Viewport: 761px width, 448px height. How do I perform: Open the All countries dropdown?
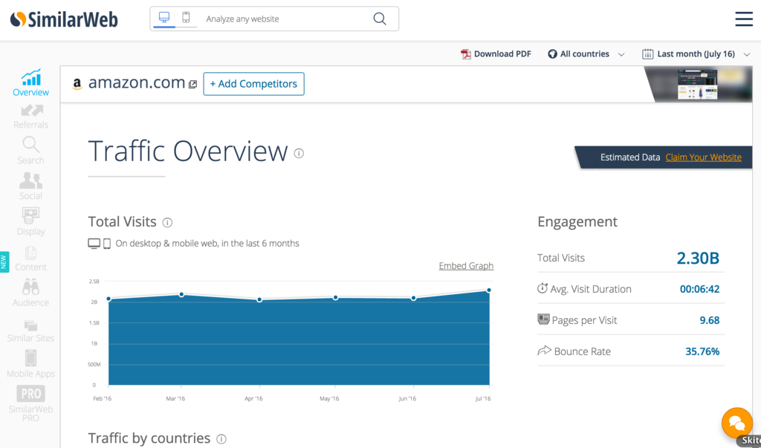pyautogui.click(x=586, y=54)
